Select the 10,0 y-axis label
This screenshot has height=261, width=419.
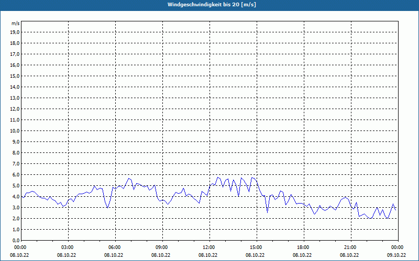(x=15, y=131)
